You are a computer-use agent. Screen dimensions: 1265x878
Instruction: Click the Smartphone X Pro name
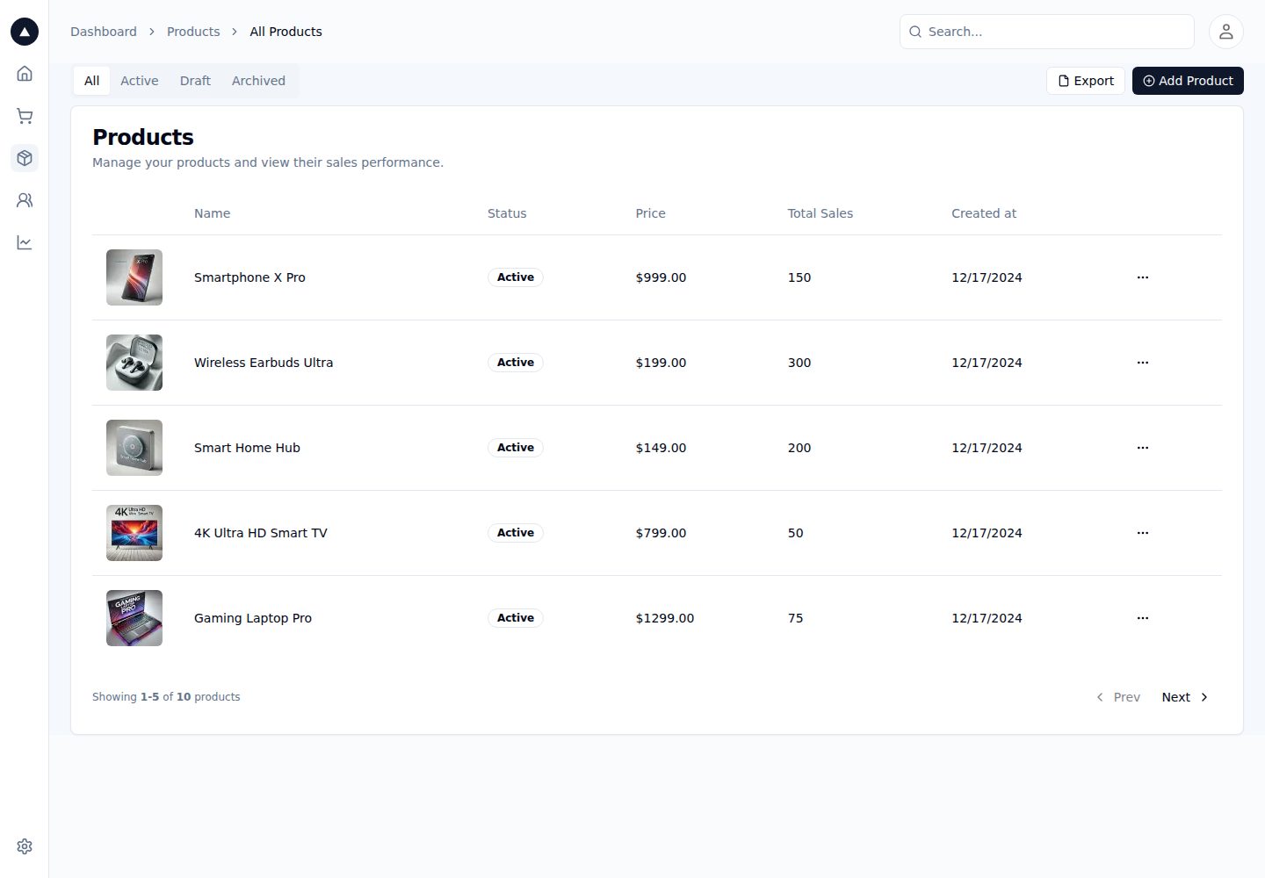(x=249, y=277)
